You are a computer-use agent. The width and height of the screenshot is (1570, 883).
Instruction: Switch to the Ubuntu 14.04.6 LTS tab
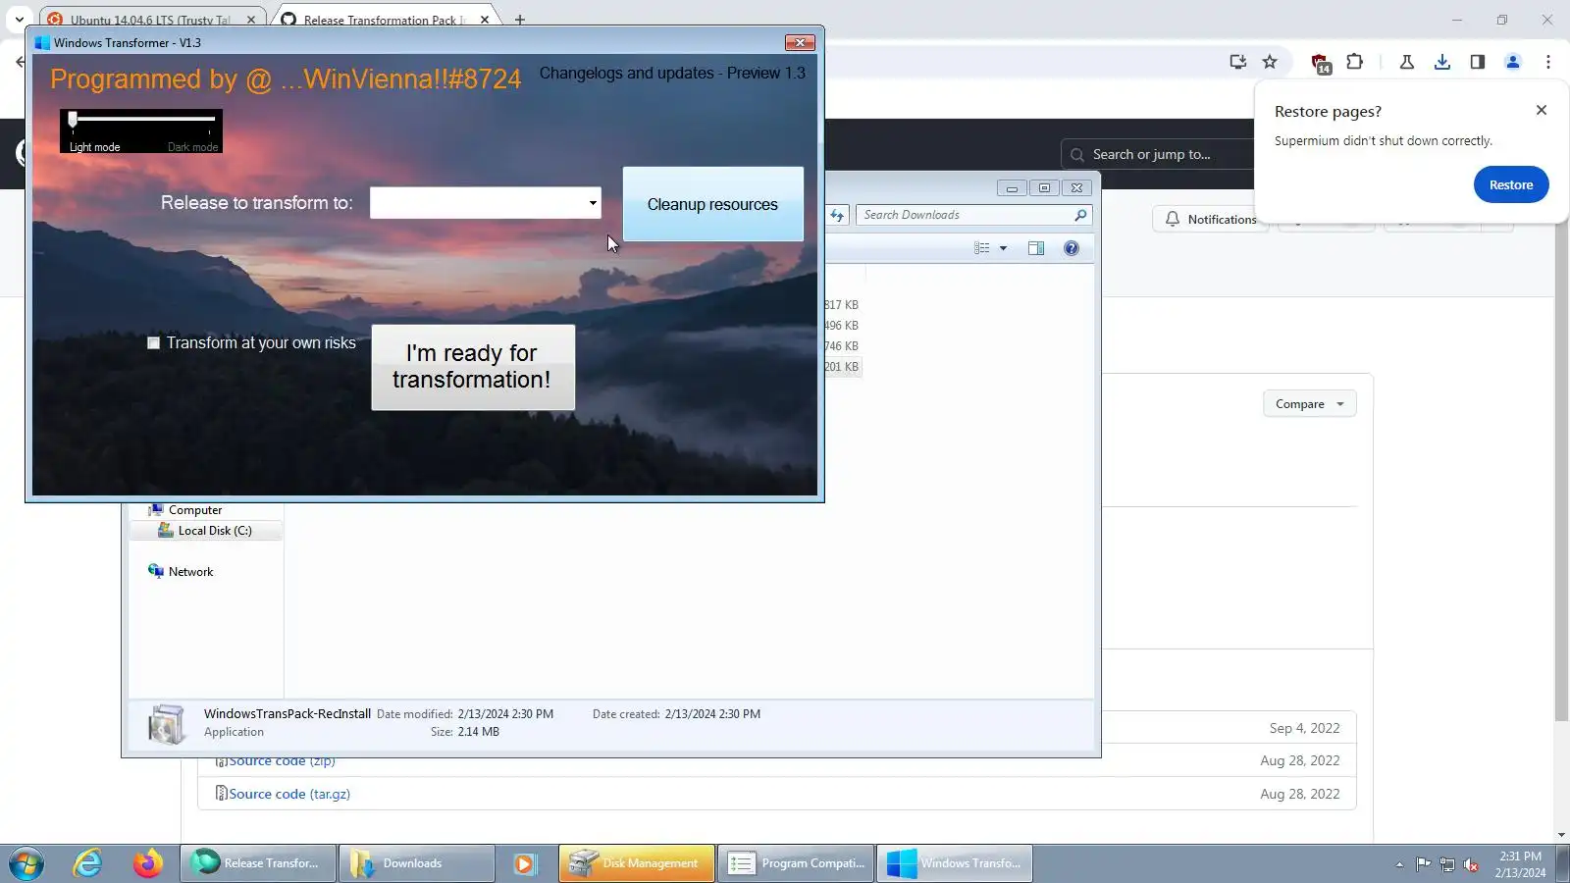click(x=150, y=20)
